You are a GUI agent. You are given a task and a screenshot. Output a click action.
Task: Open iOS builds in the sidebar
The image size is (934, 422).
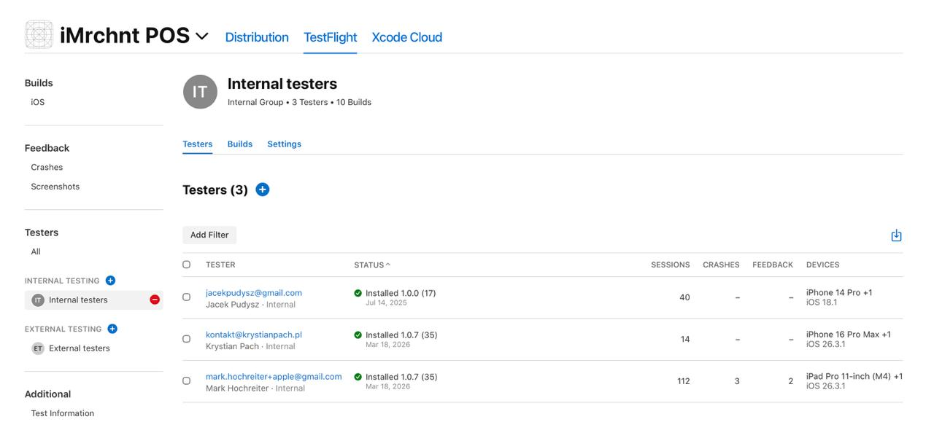tap(38, 102)
